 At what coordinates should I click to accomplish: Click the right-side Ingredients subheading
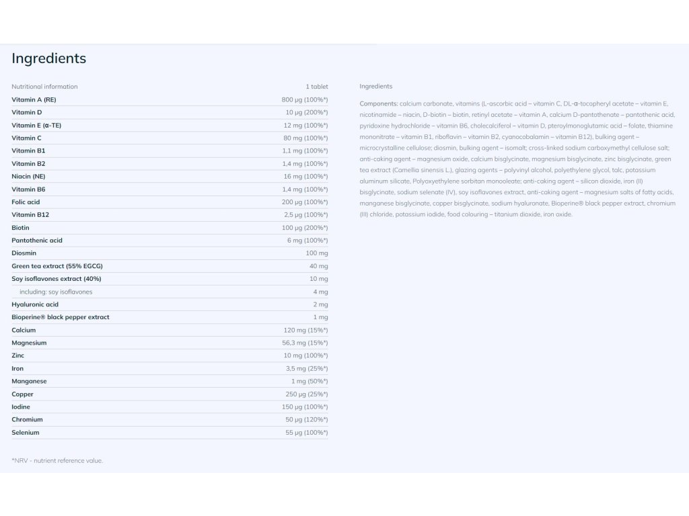tap(375, 87)
